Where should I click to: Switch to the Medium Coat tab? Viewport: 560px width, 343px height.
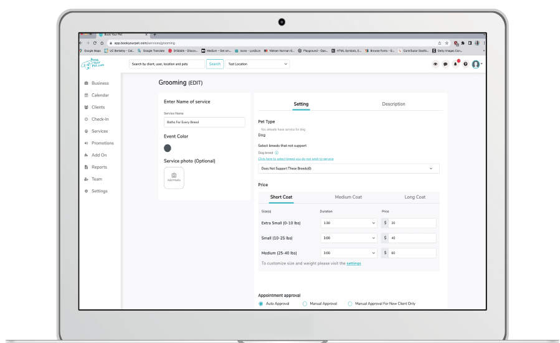pyautogui.click(x=348, y=197)
